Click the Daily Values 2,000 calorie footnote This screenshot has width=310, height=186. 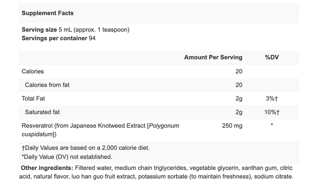pos(86,148)
